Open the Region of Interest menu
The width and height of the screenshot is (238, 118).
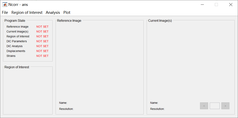click(27, 12)
